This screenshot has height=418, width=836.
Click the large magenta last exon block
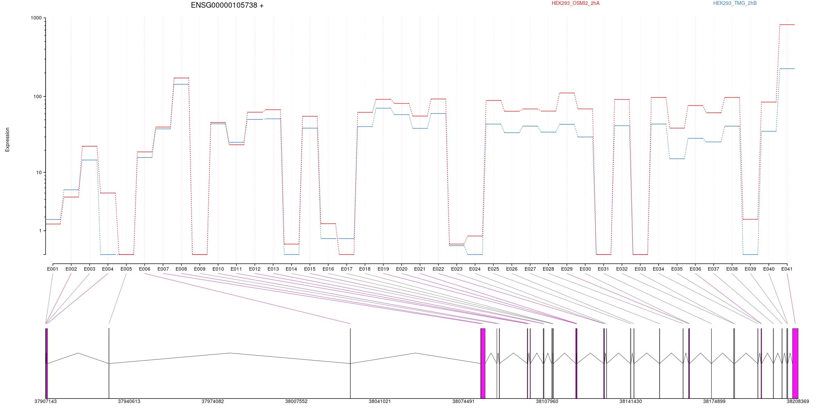(x=795, y=363)
